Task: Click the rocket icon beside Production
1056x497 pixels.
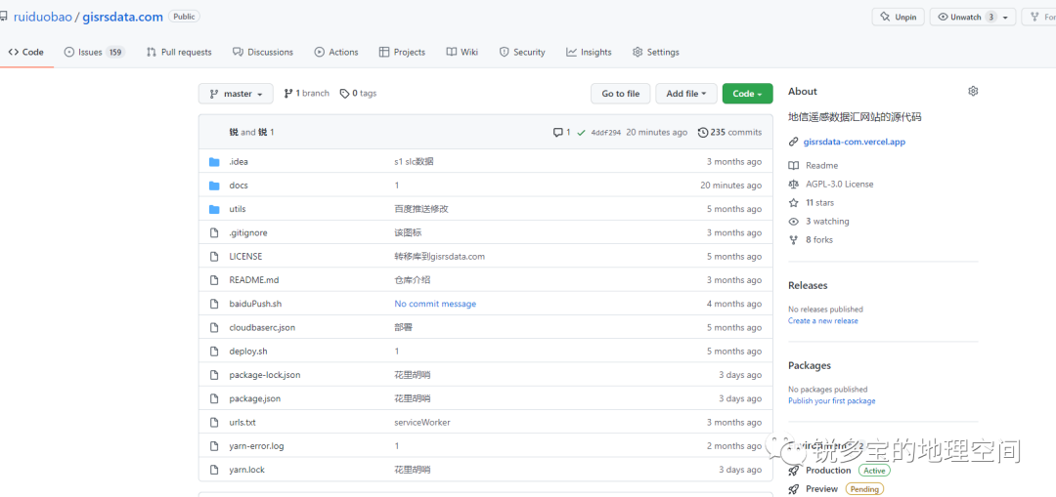Action: click(x=793, y=471)
